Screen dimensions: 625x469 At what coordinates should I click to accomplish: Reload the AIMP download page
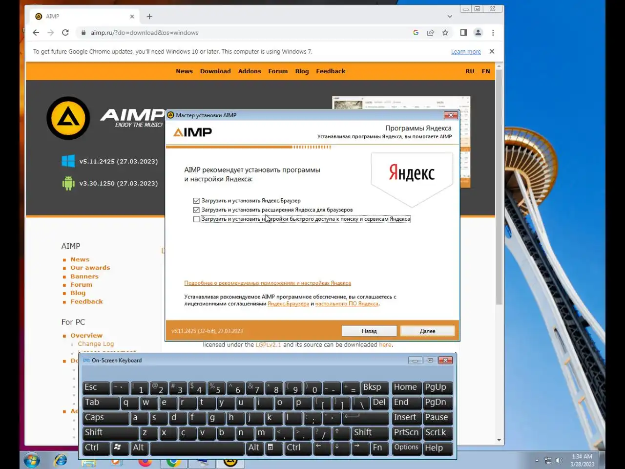coord(65,33)
